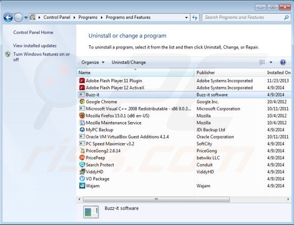Open the view options dropdown arrow
Image resolution: width=294 pixels, height=225 pixels.
click(x=271, y=62)
